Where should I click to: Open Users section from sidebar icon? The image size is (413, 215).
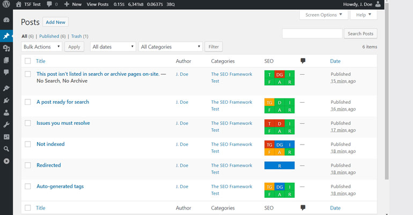coord(6,113)
